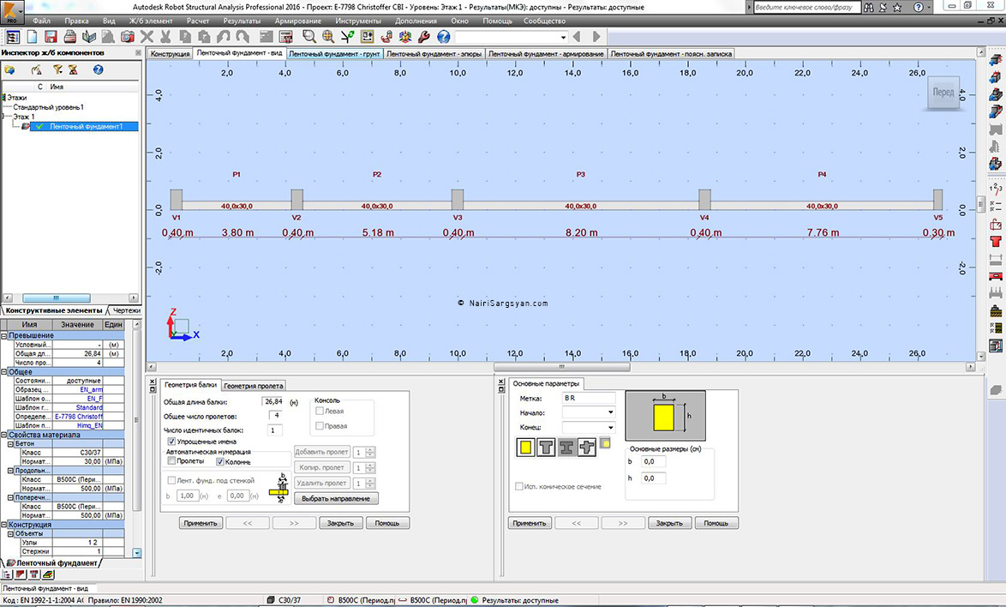Screen dimensions: 1006x607
Task: Collapse the 'Превышение' properties group
Action: click(x=3, y=335)
